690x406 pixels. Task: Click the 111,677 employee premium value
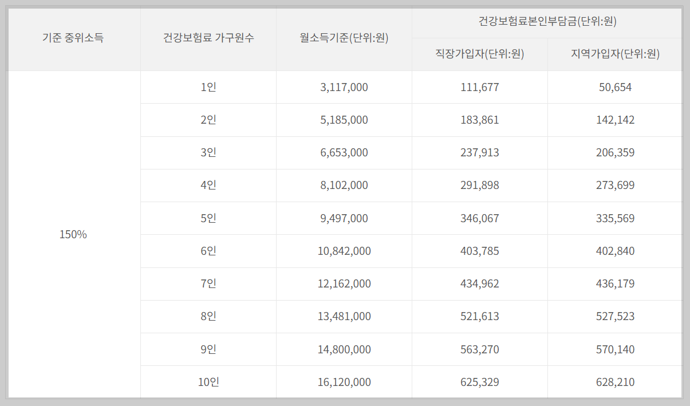pos(479,87)
